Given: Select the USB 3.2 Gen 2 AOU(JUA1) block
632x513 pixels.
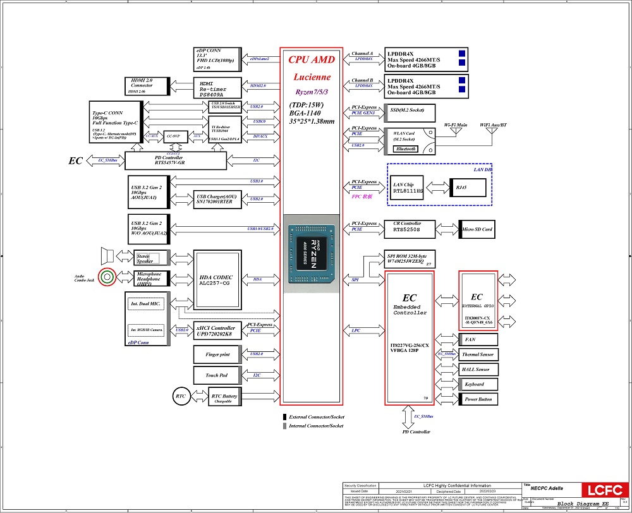Looking at the screenshot, I should (x=149, y=192).
